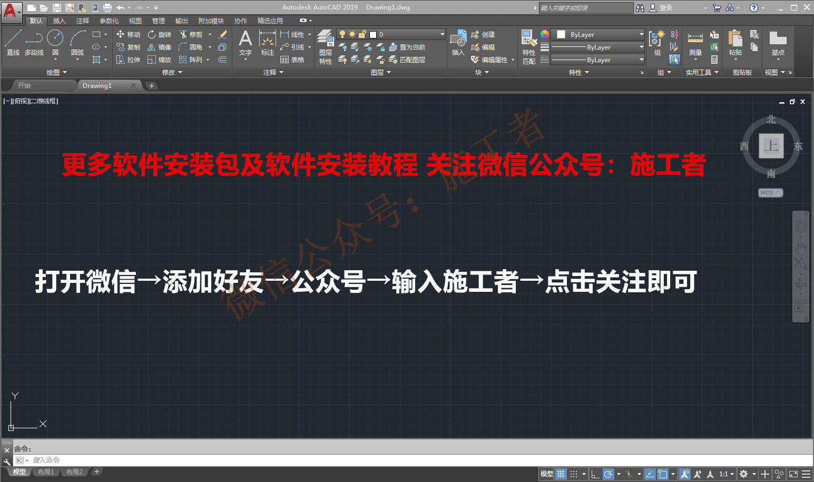Expand the Block (块) panel
This screenshot has width=814, height=482.
pos(482,72)
